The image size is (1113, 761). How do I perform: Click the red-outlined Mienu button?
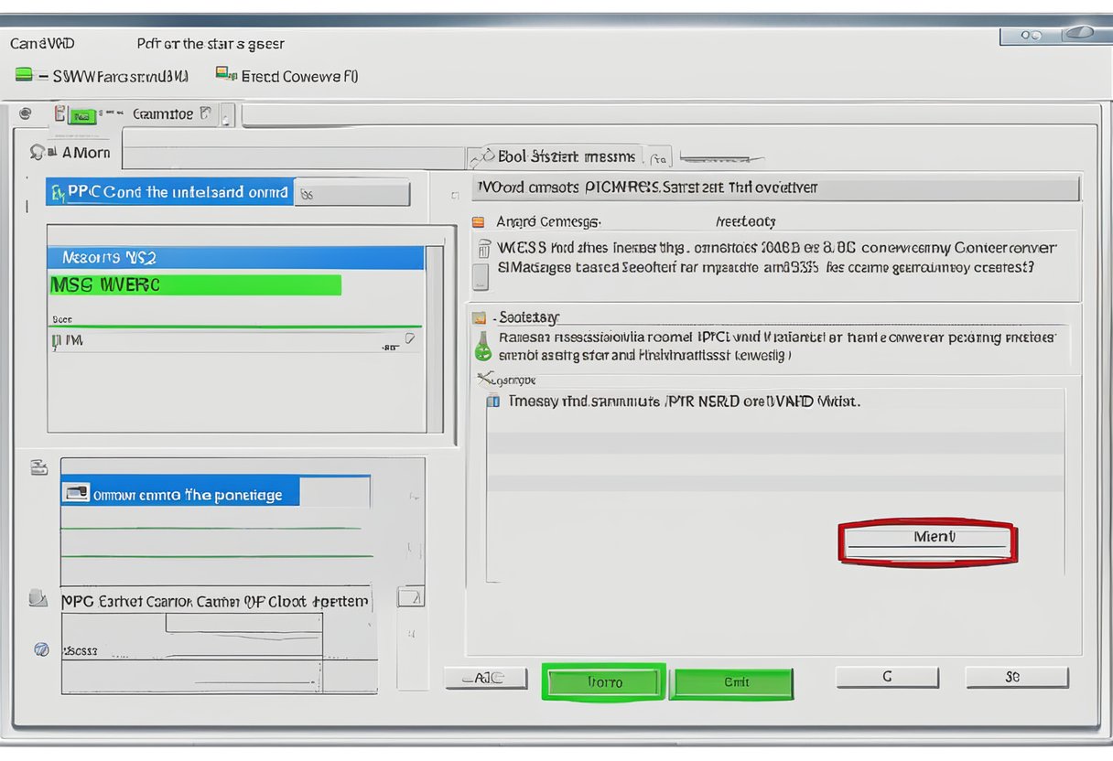926,541
